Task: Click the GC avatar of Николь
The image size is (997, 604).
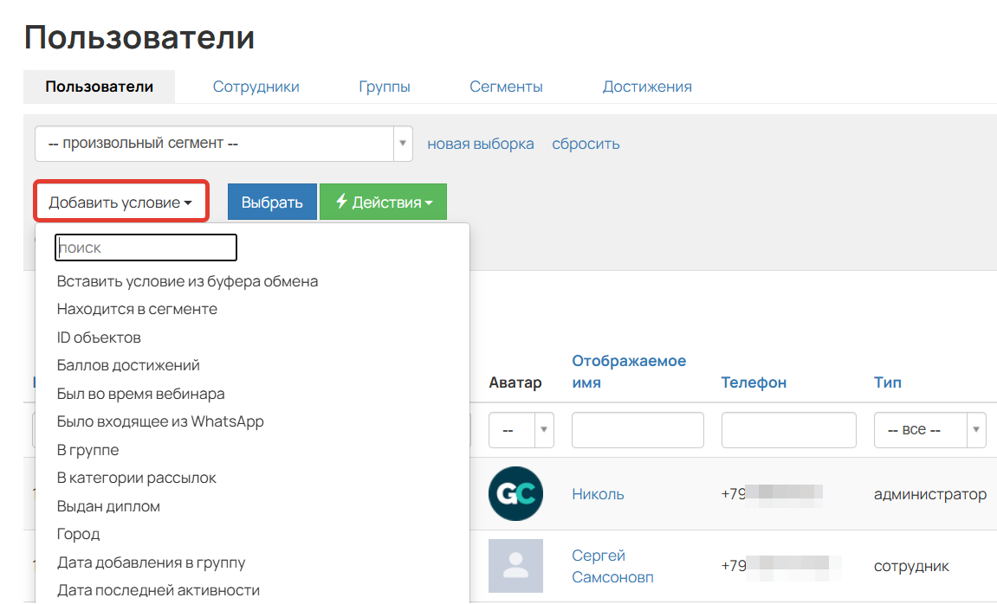Action: tap(515, 493)
